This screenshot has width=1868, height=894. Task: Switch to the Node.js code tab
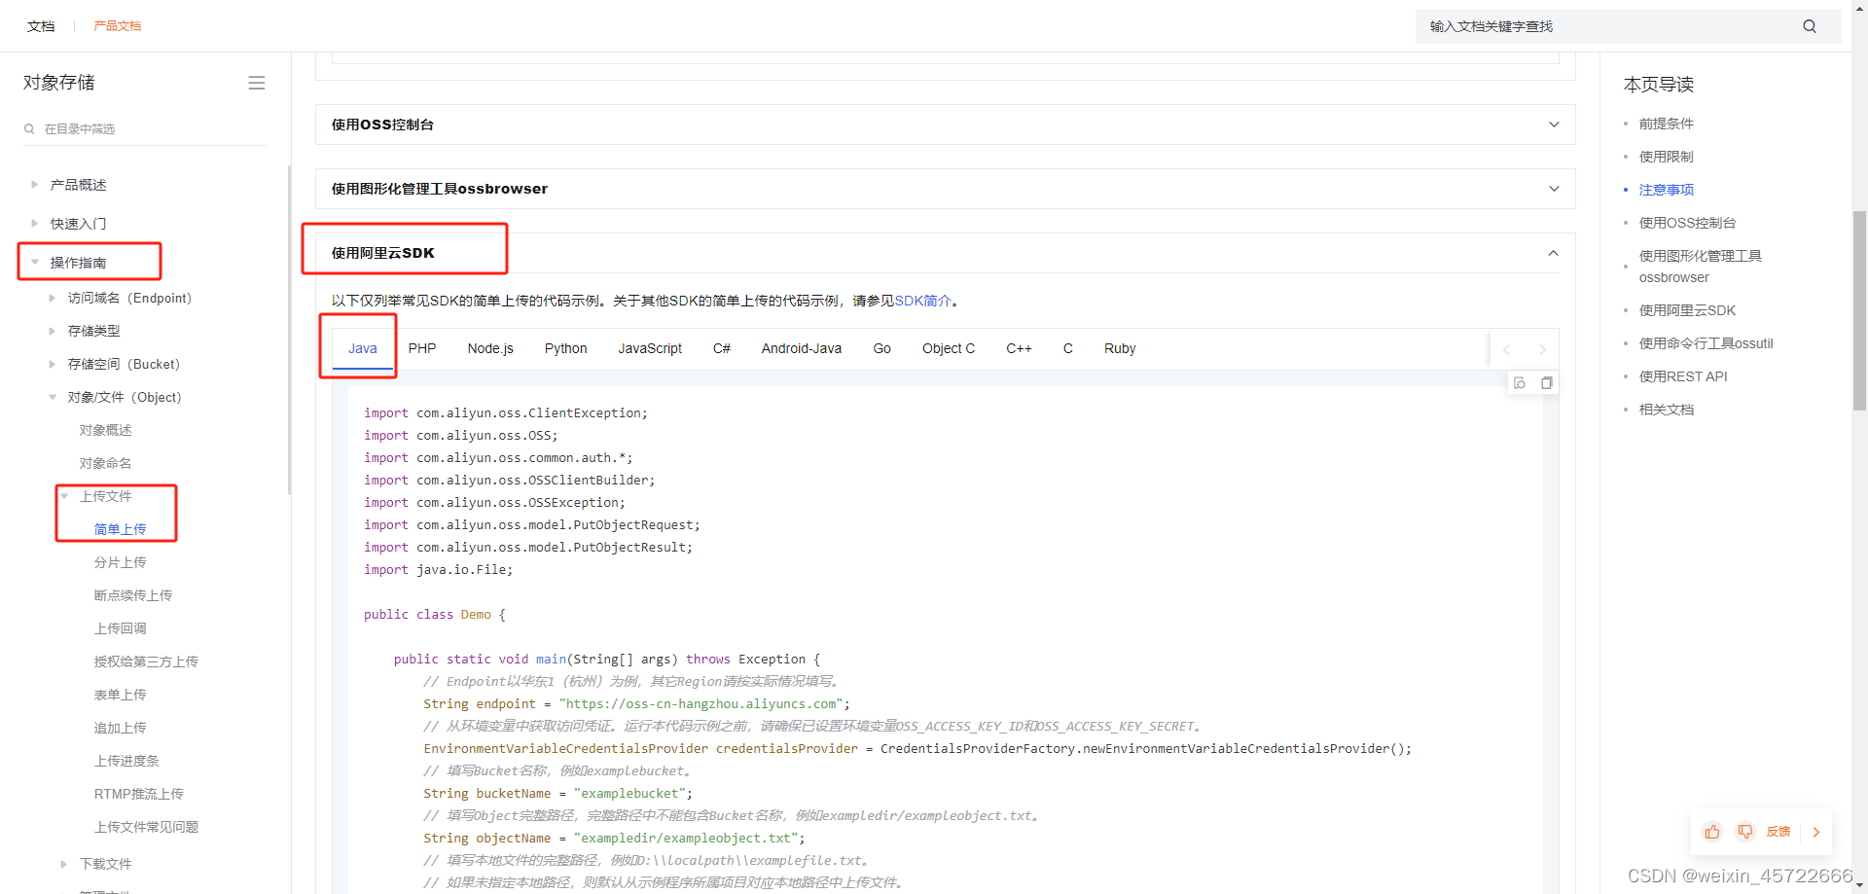490,348
